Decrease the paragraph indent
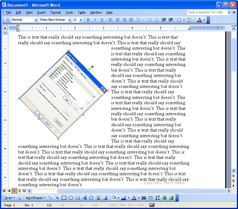This screenshot has width=238, height=209. (164, 20)
